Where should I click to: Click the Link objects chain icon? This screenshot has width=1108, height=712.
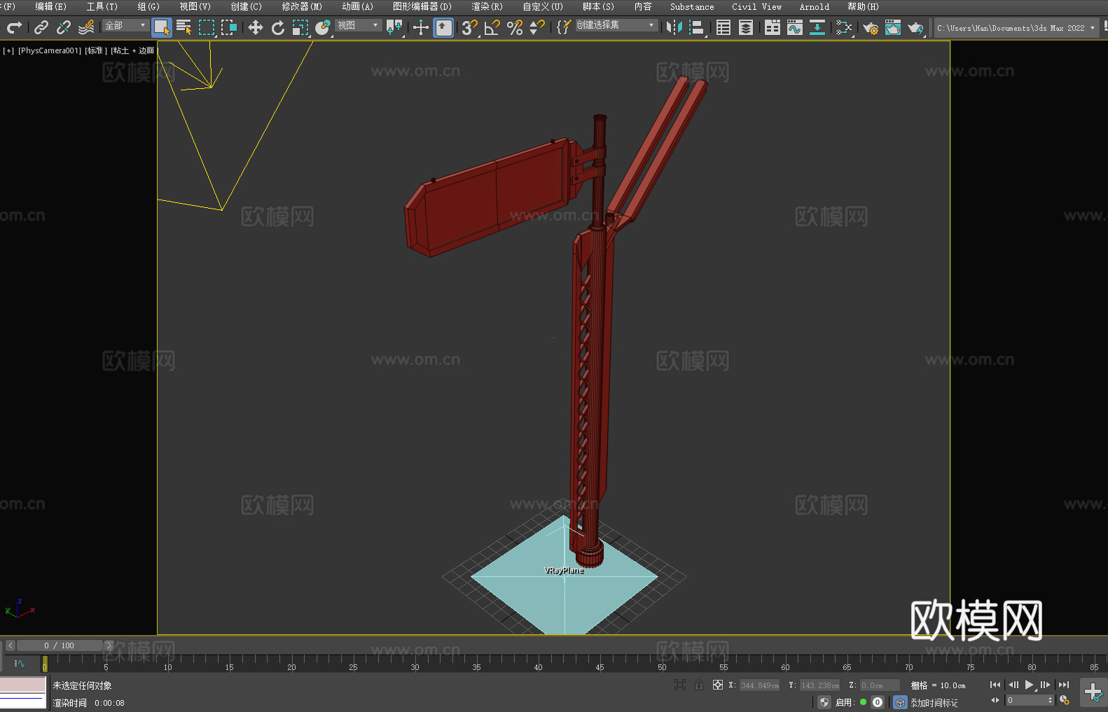pyautogui.click(x=41, y=27)
